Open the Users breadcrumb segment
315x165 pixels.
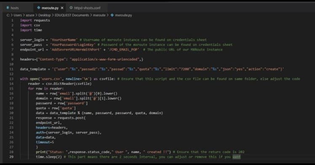(x=18, y=15)
